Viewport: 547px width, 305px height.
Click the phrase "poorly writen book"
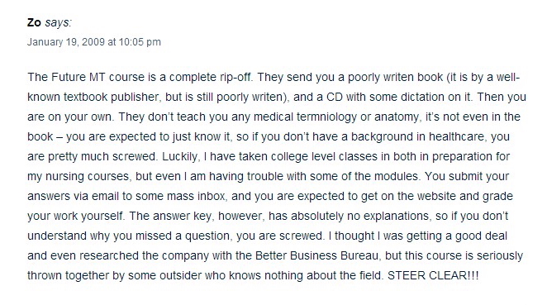[x=396, y=77]
